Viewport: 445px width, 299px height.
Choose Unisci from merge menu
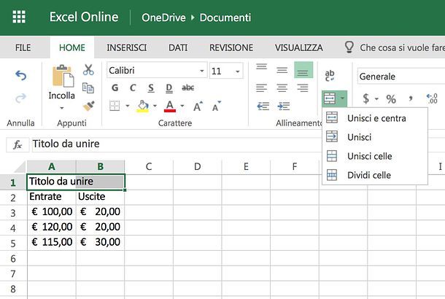pos(375,137)
